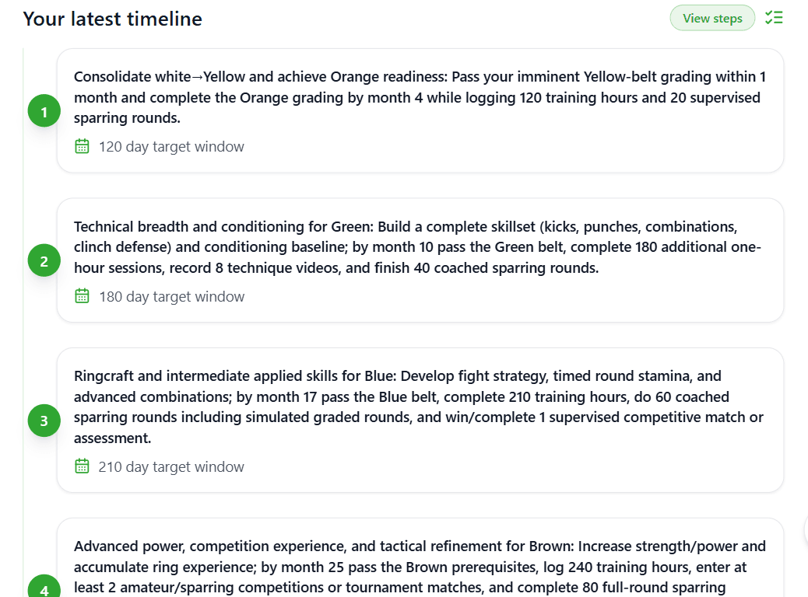Image resolution: width=808 pixels, height=597 pixels.
Task: Click calendar icon beside 210 day target window
Action: 82,466
